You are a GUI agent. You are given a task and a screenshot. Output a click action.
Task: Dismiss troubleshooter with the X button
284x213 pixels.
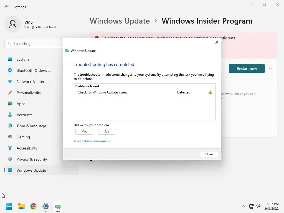tap(217, 42)
